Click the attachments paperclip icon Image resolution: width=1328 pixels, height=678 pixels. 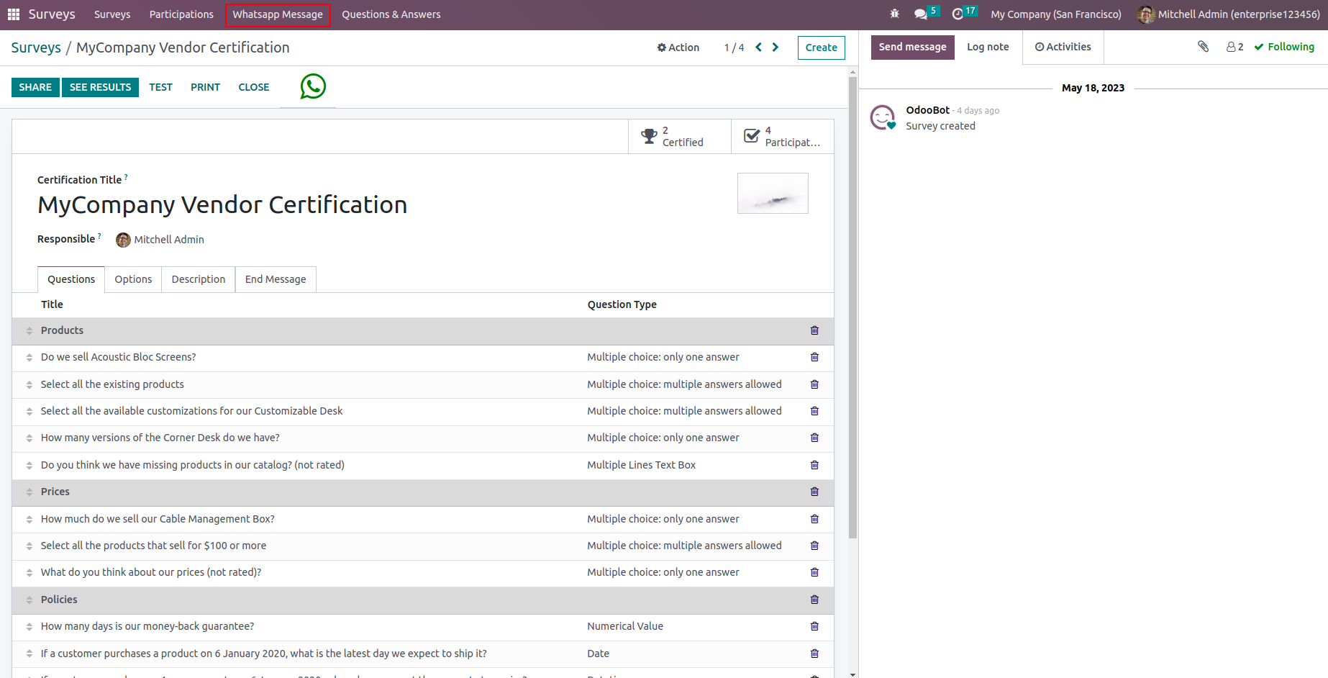[x=1203, y=47]
